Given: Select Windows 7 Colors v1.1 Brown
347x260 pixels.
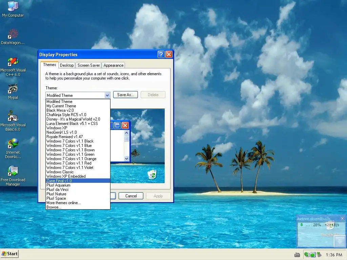Looking at the screenshot, I should coord(78,150).
